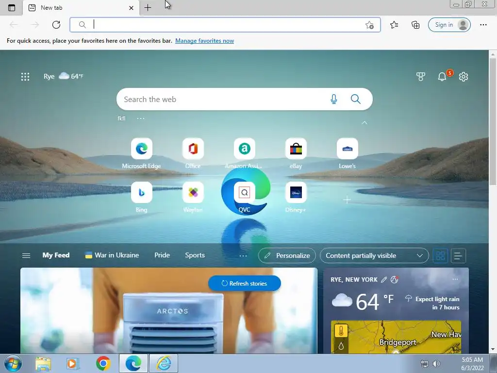This screenshot has height=373, width=497.
Task: Select the My Feed tab
Action: click(x=56, y=255)
